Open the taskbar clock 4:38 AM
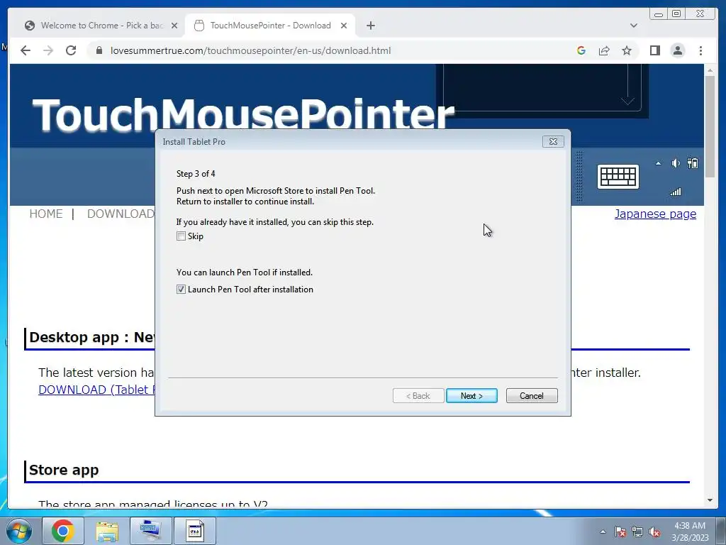Screen dimensions: 726x545 tap(690, 532)
